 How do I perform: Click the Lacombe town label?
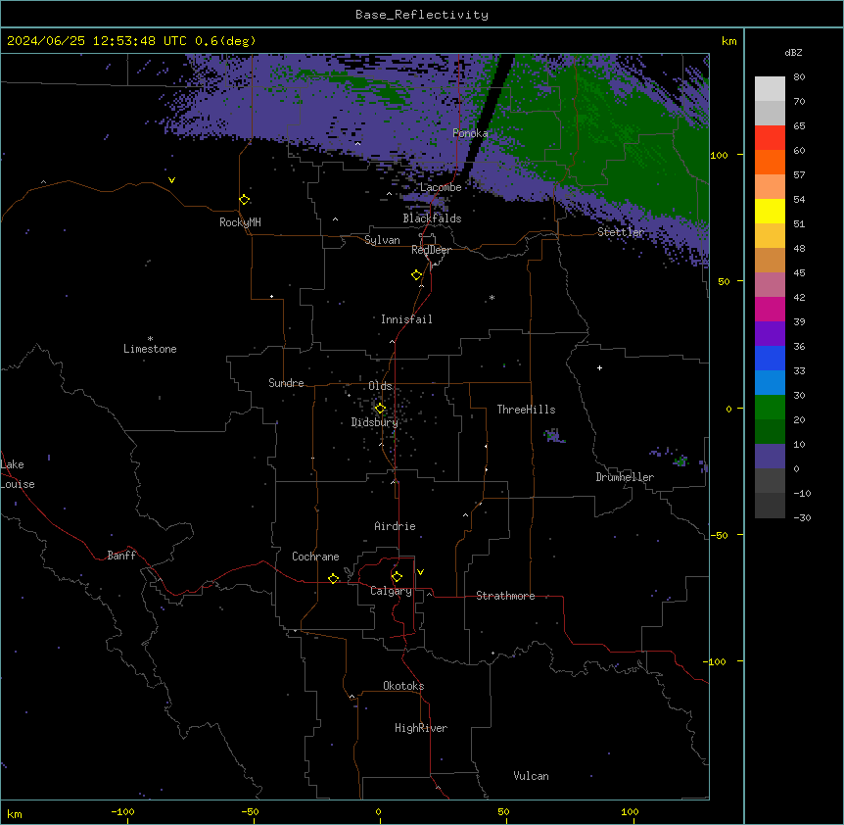(x=441, y=187)
